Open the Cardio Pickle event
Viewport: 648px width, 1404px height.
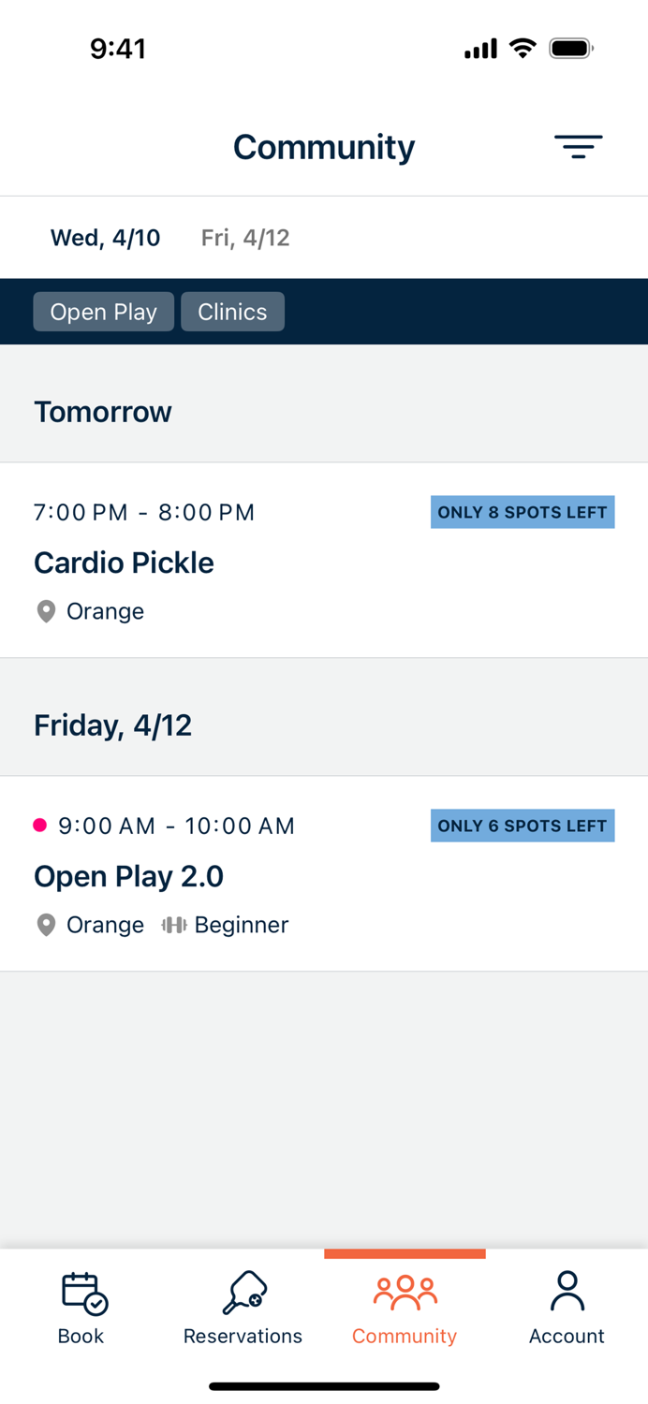point(124,563)
